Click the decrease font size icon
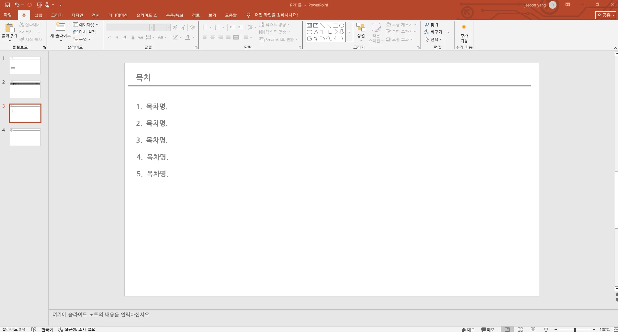618x332 pixels. (183, 28)
